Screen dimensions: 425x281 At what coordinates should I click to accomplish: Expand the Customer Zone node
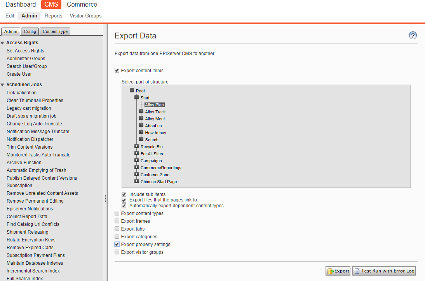coord(137,175)
